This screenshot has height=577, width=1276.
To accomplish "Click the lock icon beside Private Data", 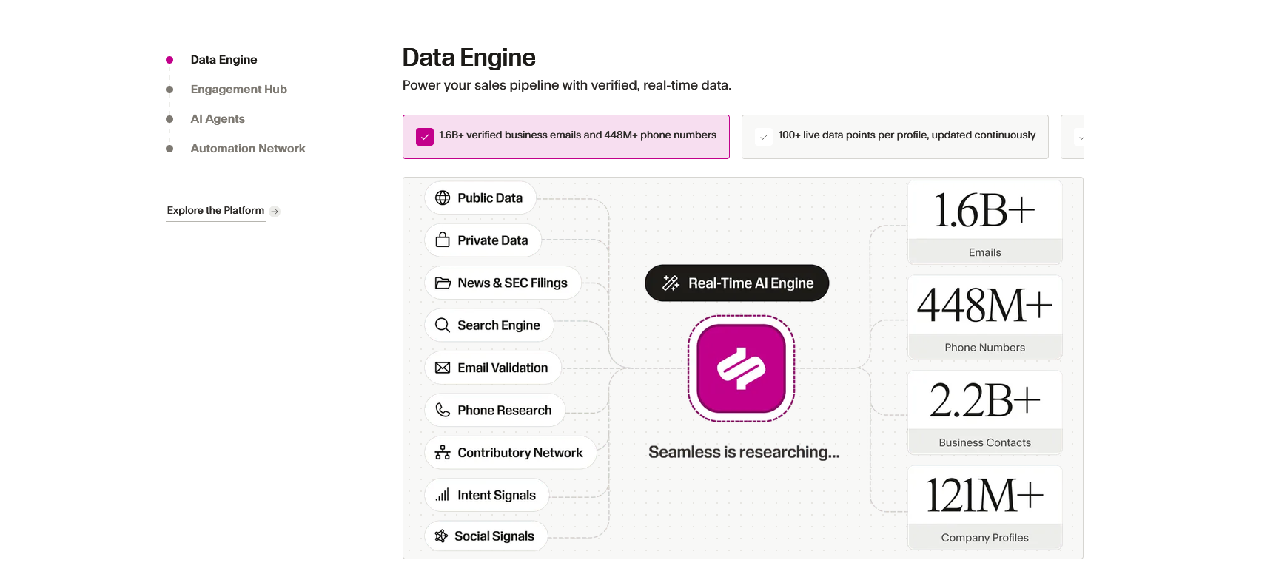I will 443,240.
